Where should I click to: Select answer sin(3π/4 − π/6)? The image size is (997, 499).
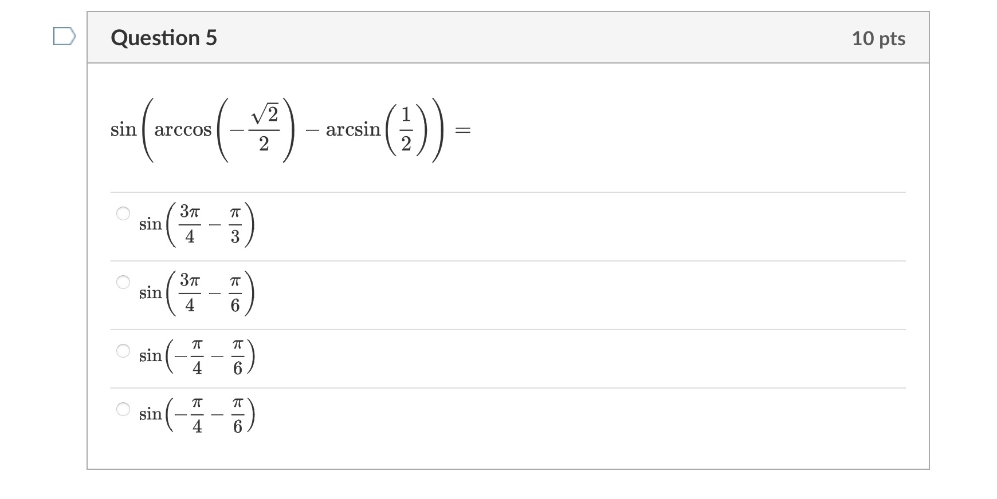click(123, 282)
